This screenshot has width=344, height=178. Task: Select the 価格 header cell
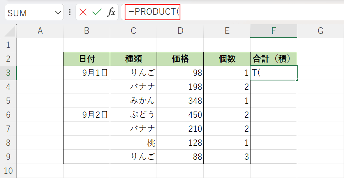point(180,59)
